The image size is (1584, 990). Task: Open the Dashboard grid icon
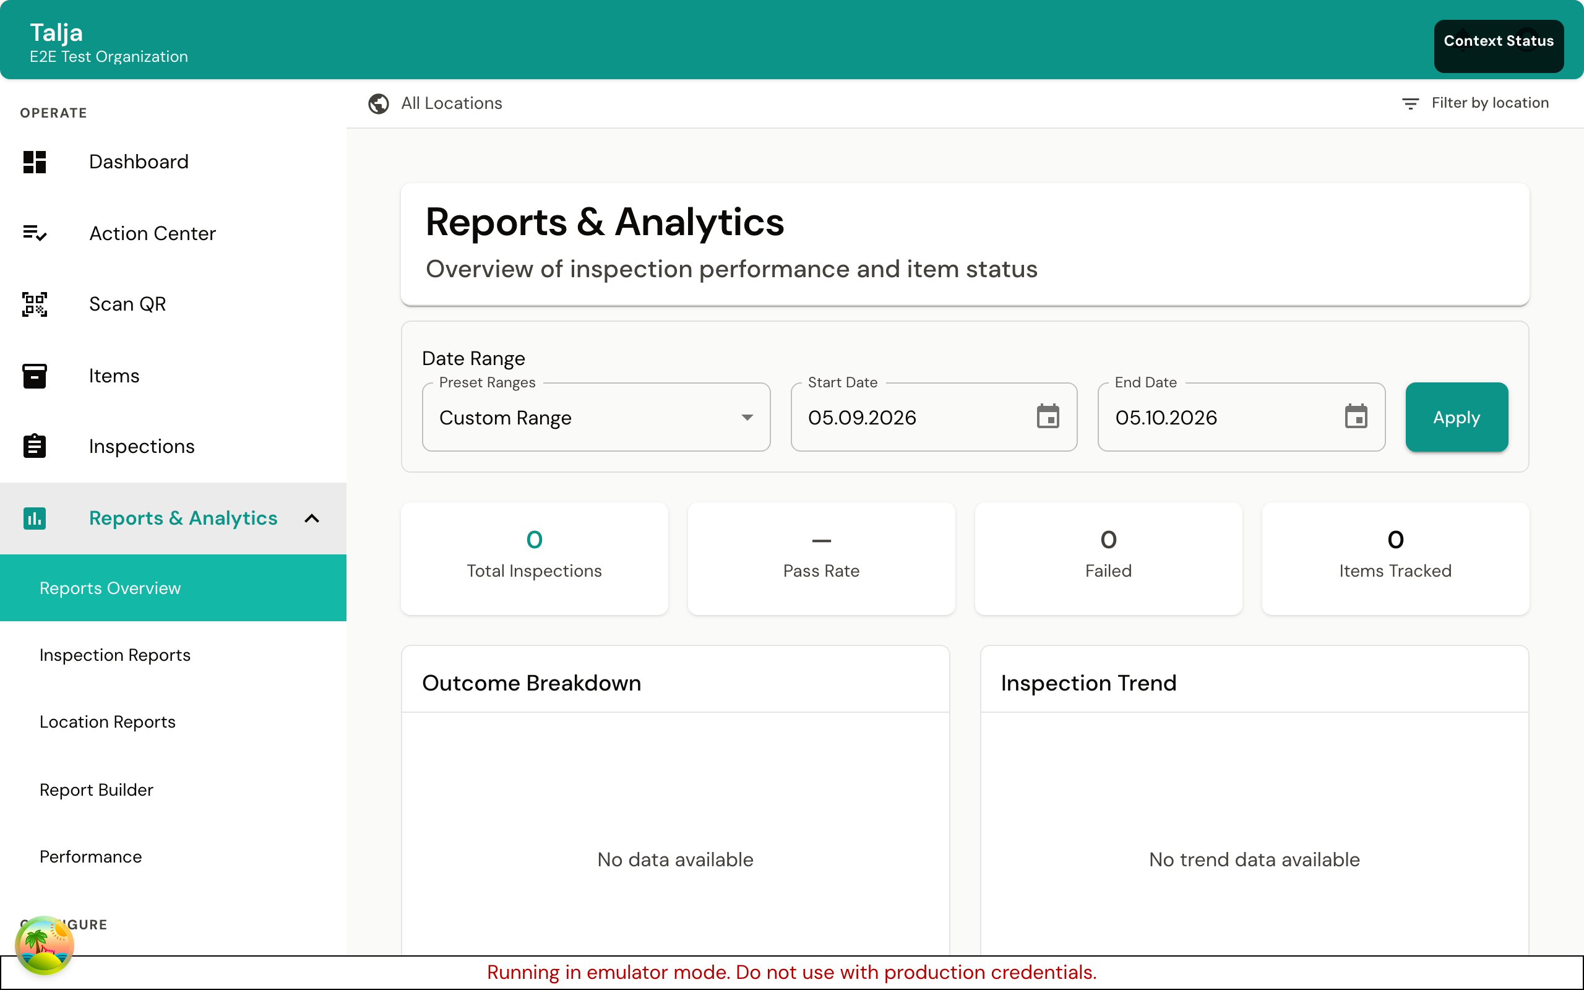click(x=35, y=161)
